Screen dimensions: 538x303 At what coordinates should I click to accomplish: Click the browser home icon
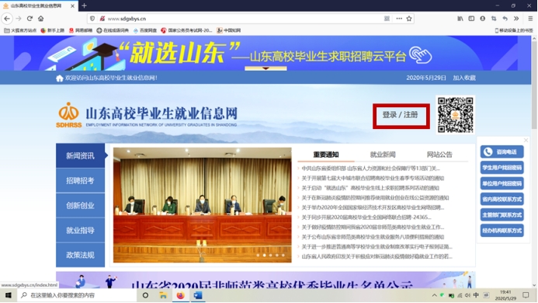click(41, 19)
